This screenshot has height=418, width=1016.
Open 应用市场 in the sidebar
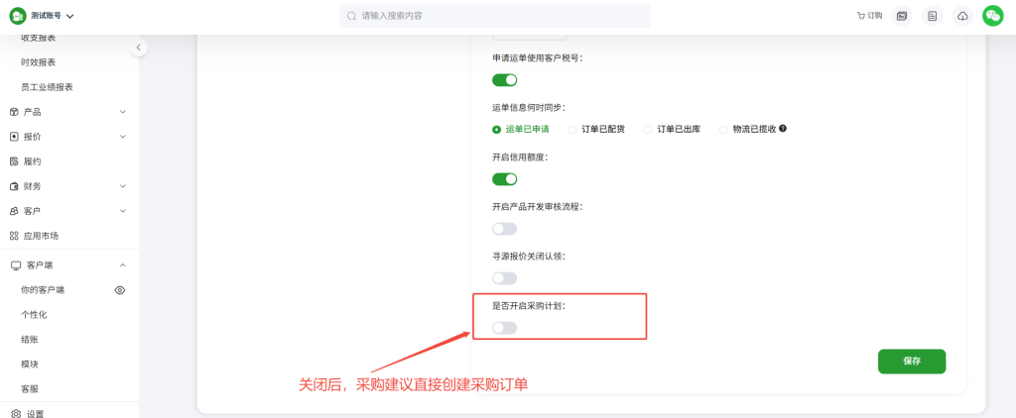click(40, 236)
